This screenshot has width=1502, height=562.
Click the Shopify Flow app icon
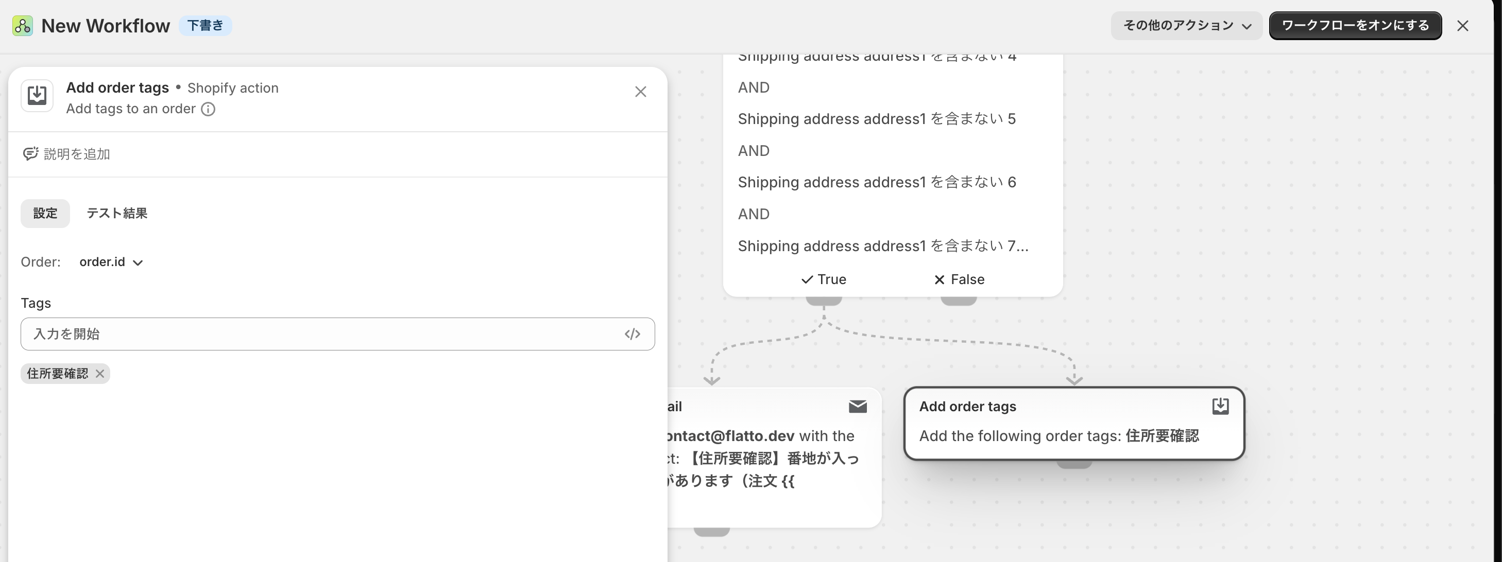(x=23, y=26)
